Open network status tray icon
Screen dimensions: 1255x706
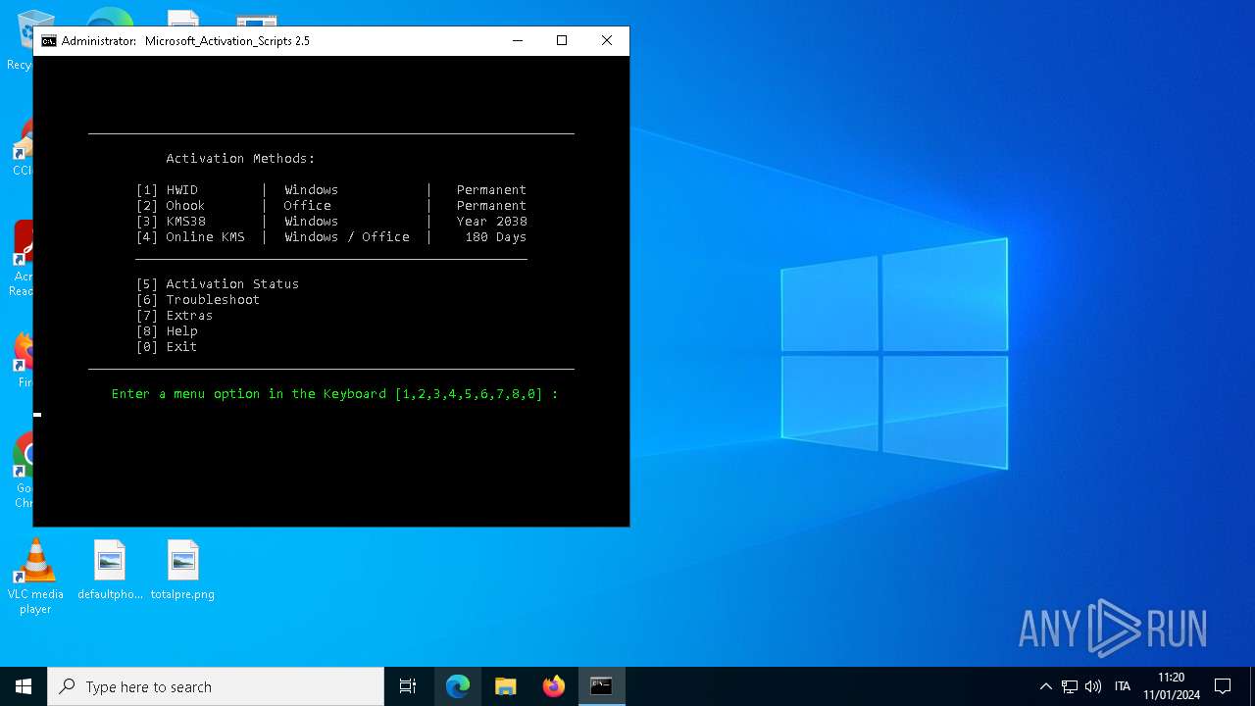1070,686
